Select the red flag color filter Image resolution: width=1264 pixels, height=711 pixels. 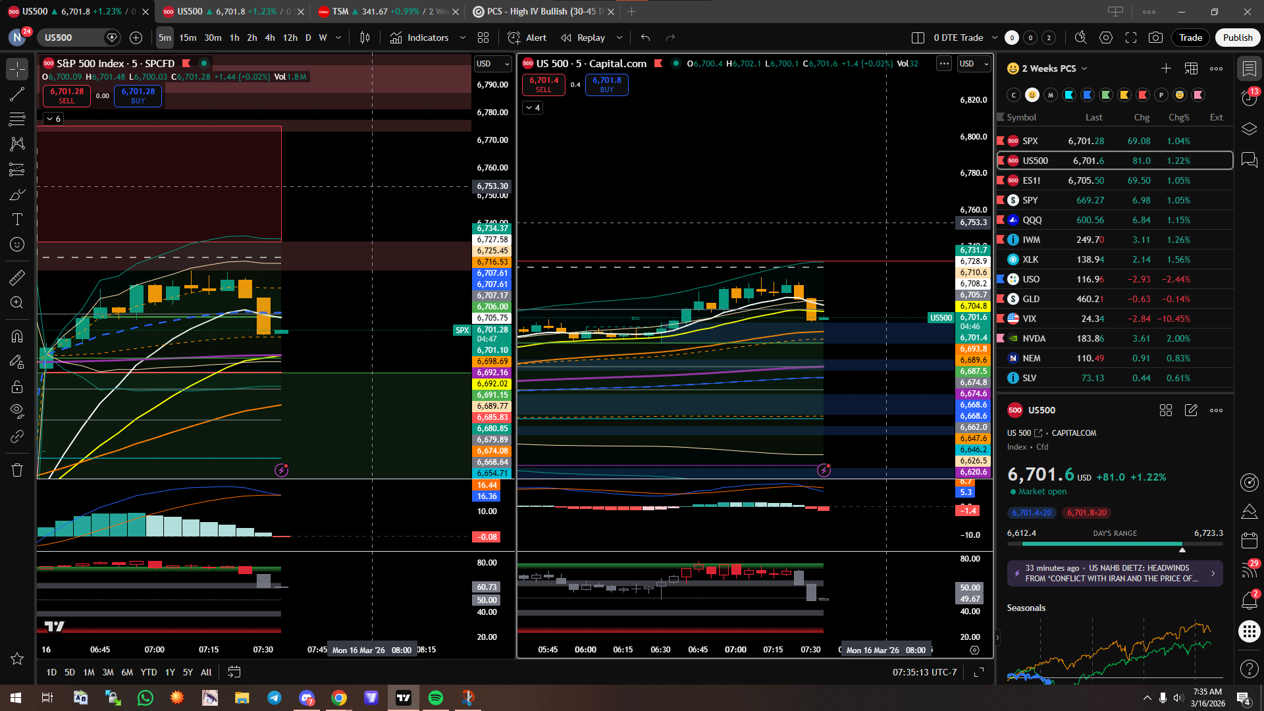(1143, 95)
